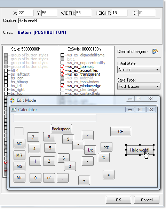Enable bs_bitmap checkbox

point(6,82)
